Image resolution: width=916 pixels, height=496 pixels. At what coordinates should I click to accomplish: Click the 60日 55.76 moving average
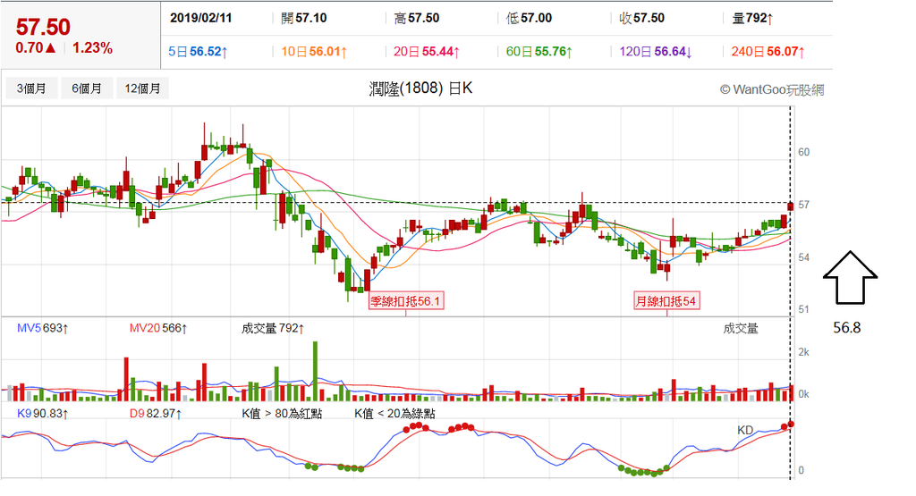pyautogui.click(x=539, y=52)
